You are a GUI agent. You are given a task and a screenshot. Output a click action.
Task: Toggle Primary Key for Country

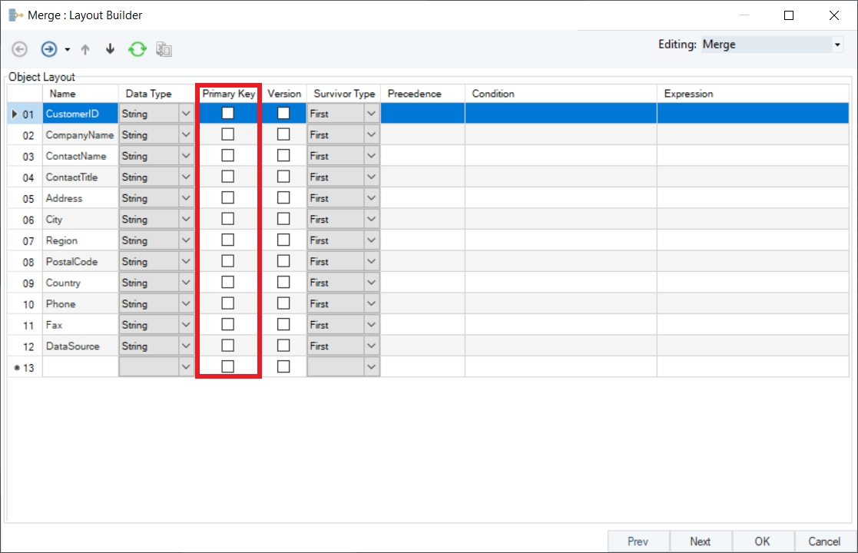(x=227, y=282)
